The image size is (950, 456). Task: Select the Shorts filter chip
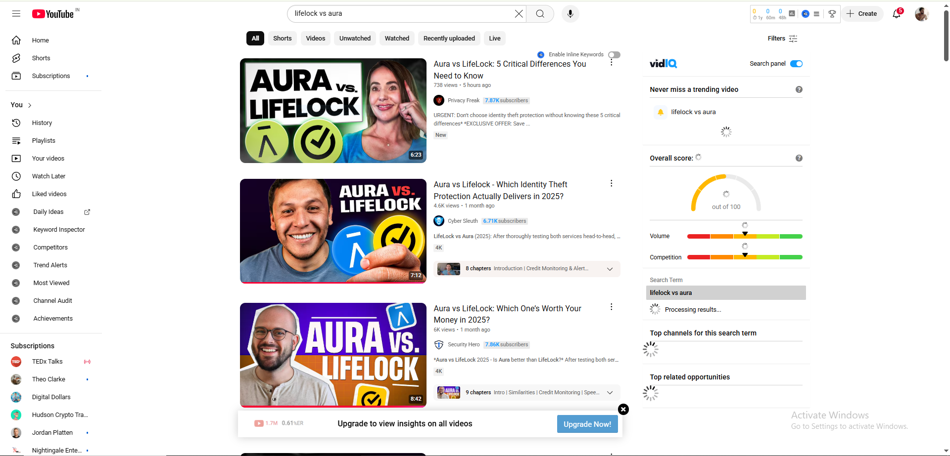[283, 39]
